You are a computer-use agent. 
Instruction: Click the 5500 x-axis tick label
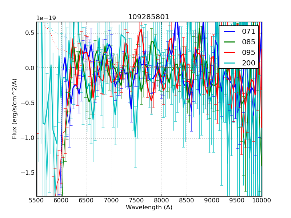click(36, 200)
